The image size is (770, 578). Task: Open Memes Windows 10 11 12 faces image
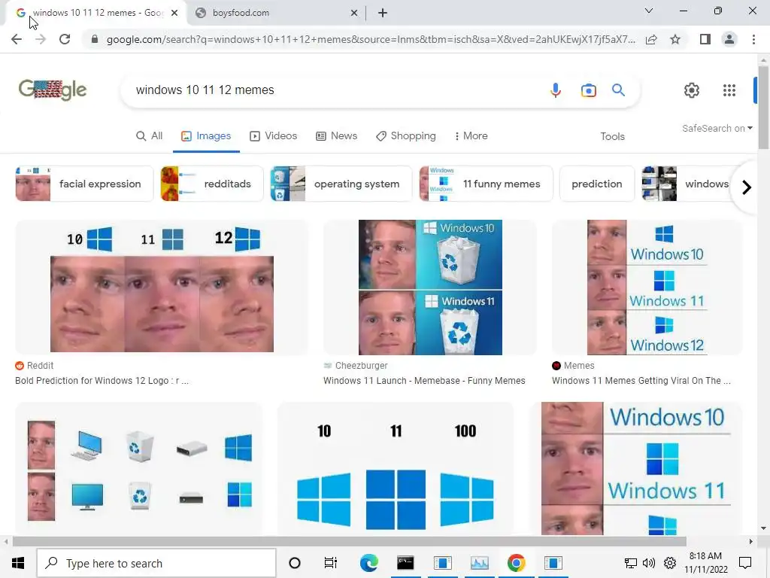[647, 287]
